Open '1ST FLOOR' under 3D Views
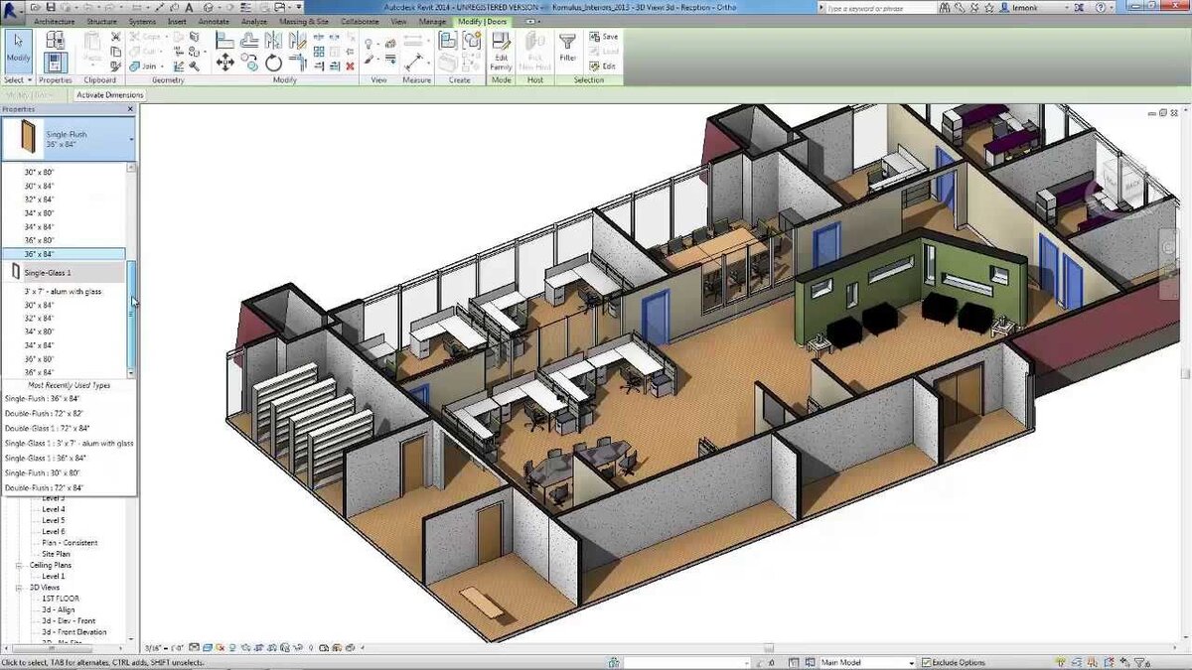 click(x=61, y=599)
